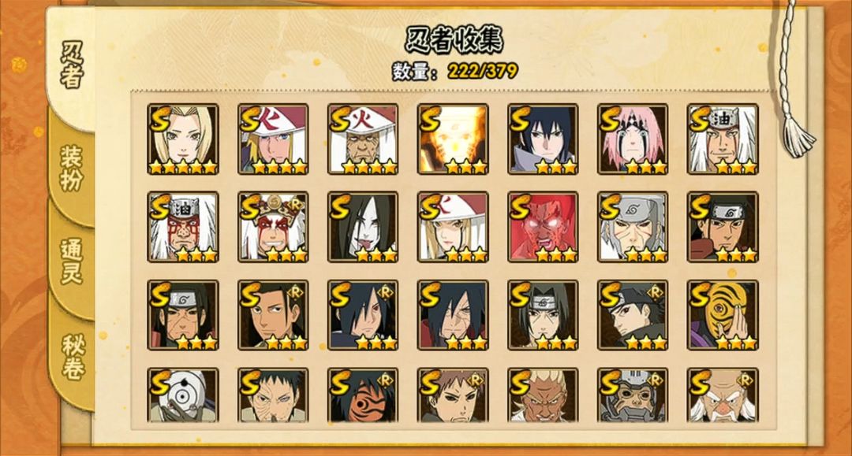Select the orange spiral-masked Tobi portrait
The height and width of the screenshot is (456, 852).
coord(723,315)
